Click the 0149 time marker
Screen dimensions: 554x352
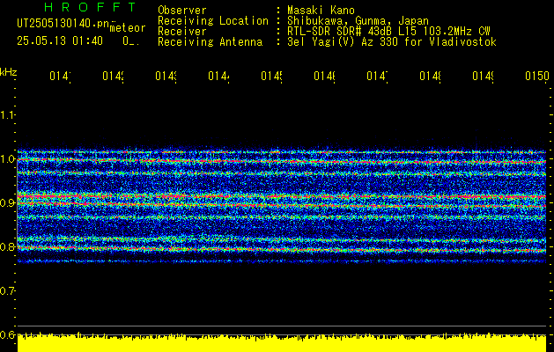tap(483, 77)
